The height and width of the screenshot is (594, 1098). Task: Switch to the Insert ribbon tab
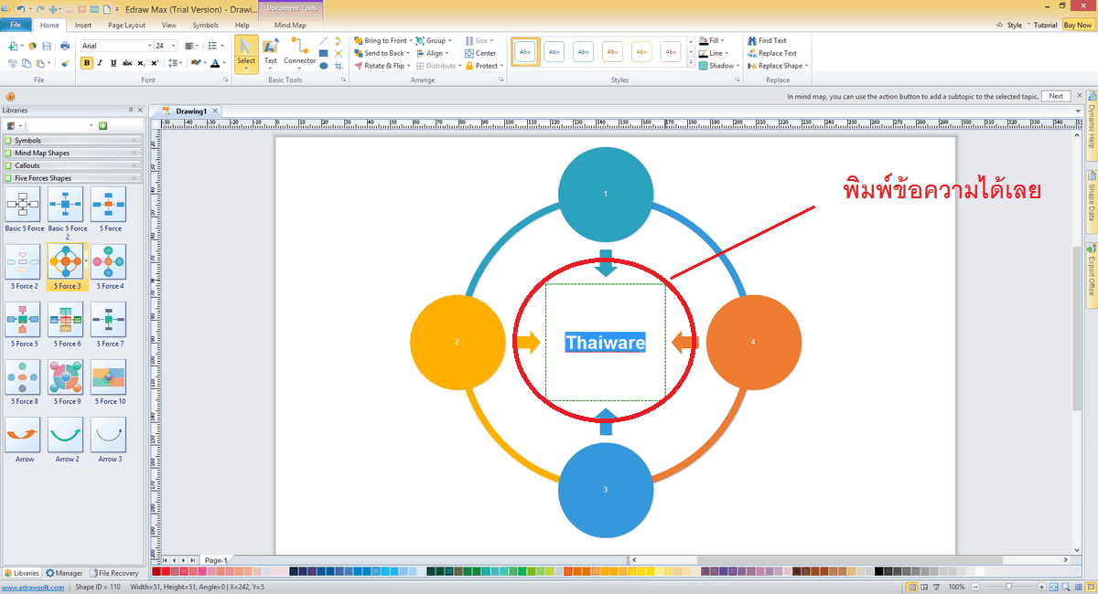click(83, 26)
